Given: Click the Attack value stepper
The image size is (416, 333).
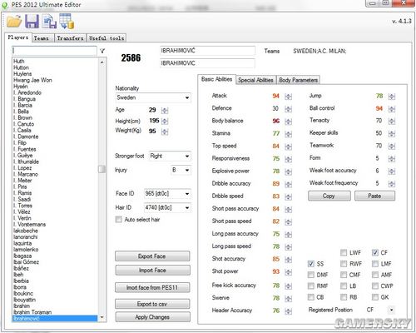Looking at the screenshot, I should point(289,97).
